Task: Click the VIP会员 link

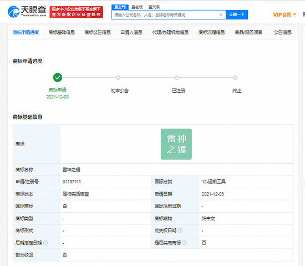Action: pos(282,14)
